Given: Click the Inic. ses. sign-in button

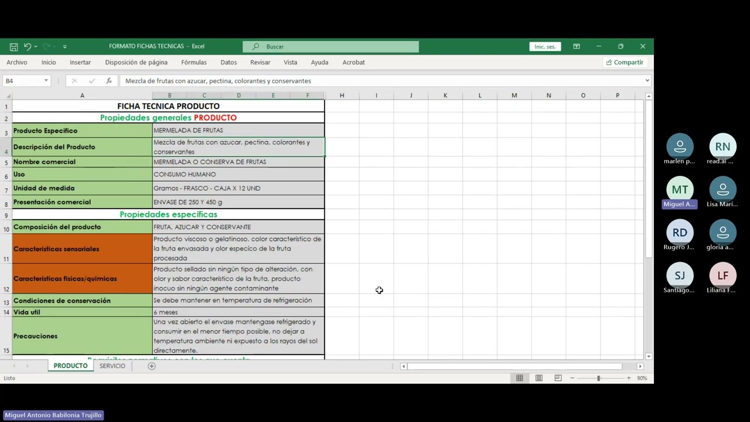Looking at the screenshot, I should 545,46.
